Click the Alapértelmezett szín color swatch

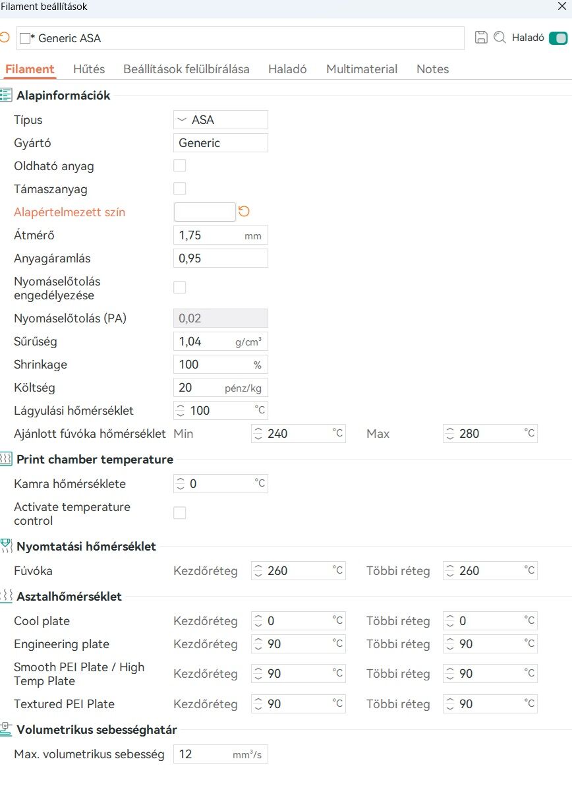tap(204, 212)
